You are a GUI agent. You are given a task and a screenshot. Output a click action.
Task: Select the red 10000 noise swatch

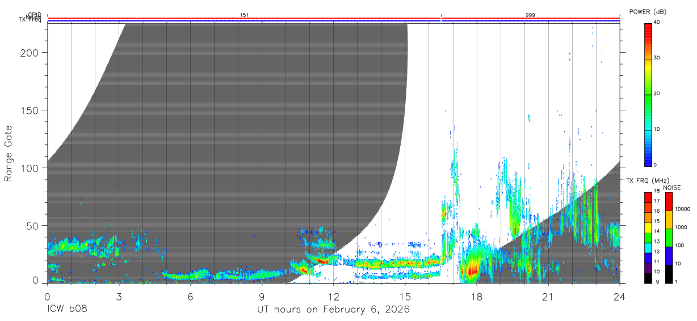coord(669,202)
